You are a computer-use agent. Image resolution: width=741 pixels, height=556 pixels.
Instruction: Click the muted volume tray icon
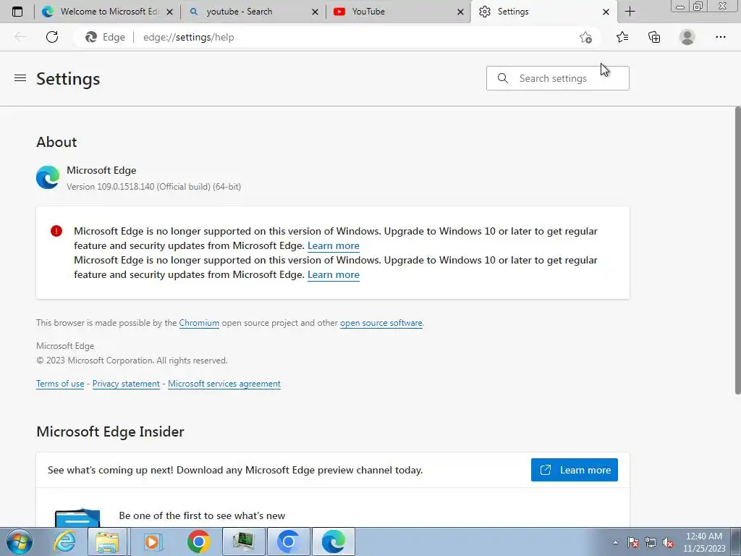pos(668,542)
